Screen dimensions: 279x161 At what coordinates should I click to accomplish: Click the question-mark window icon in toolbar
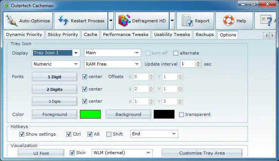(266, 21)
